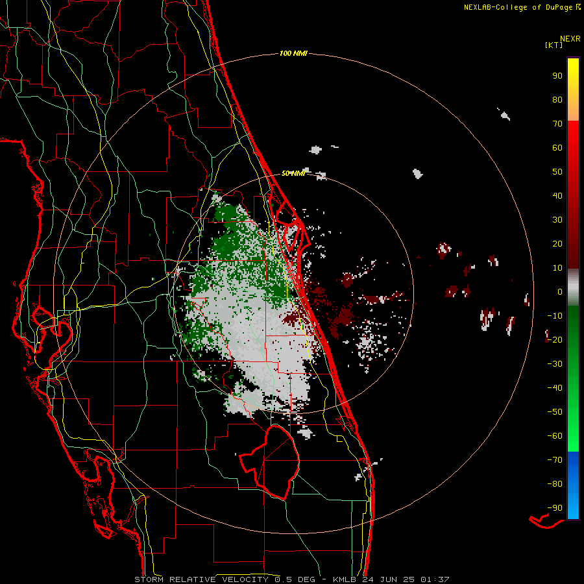Image resolution: width=584 pixels, height=584 pixels.
Task: Click the 50 value on the velocity scale
Action: [x=557, y=172]
